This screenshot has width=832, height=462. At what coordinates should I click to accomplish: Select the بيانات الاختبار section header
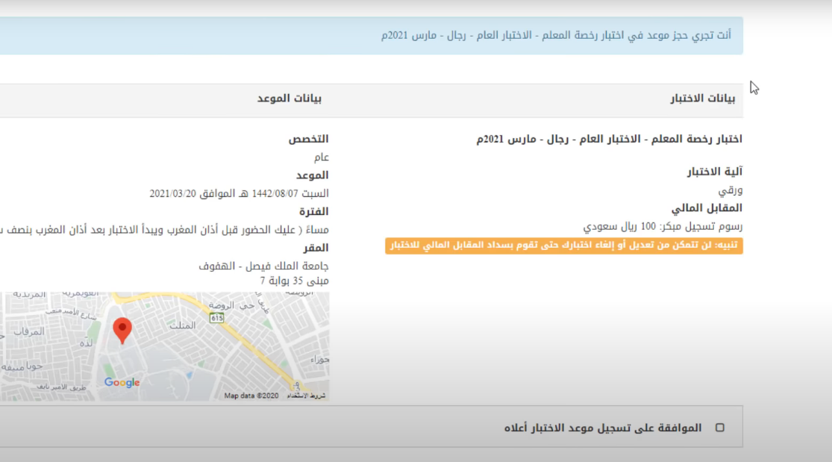pyautogui.click(x=702, y=99)
